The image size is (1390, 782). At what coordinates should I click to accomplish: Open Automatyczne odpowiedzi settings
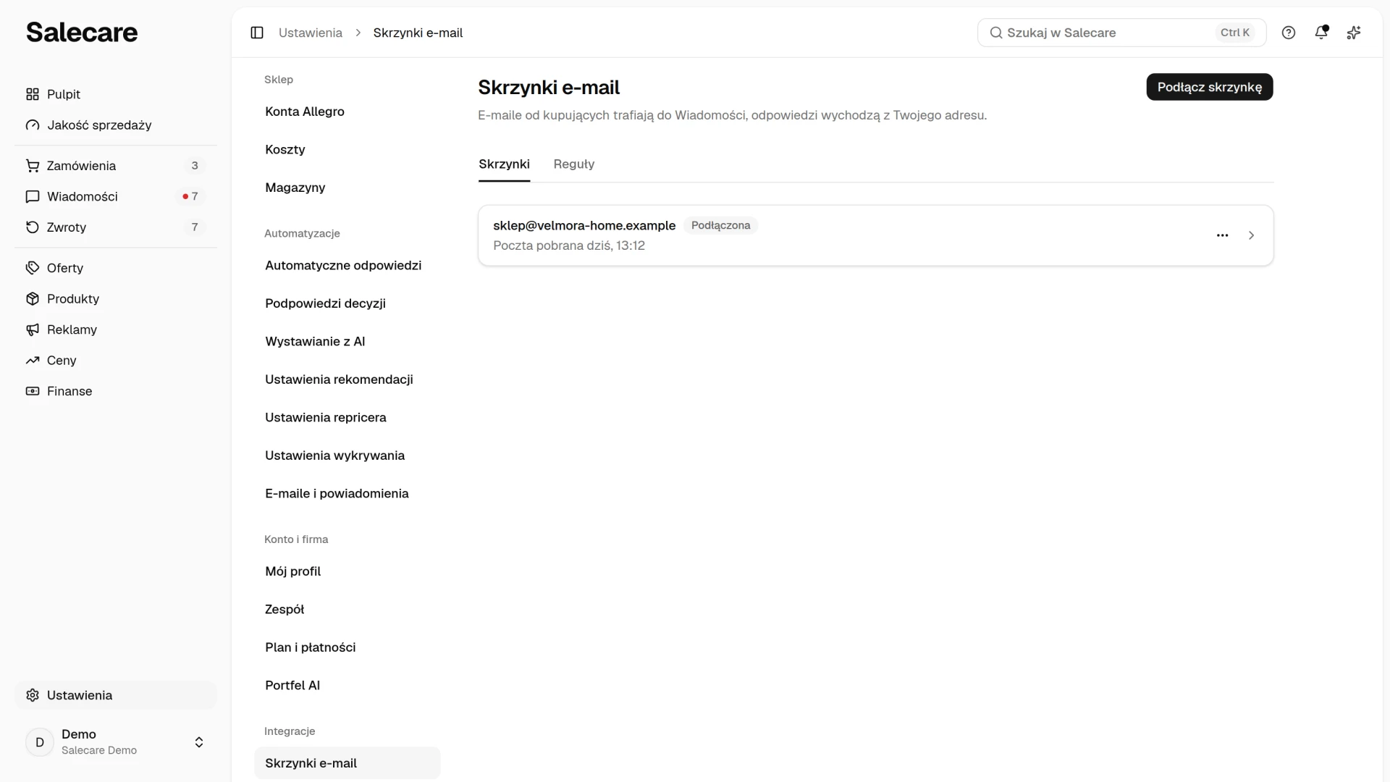347,266
